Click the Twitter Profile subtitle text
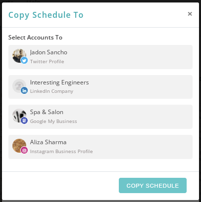Viewport: 201px width, 202px height. [x=47, y=62]
